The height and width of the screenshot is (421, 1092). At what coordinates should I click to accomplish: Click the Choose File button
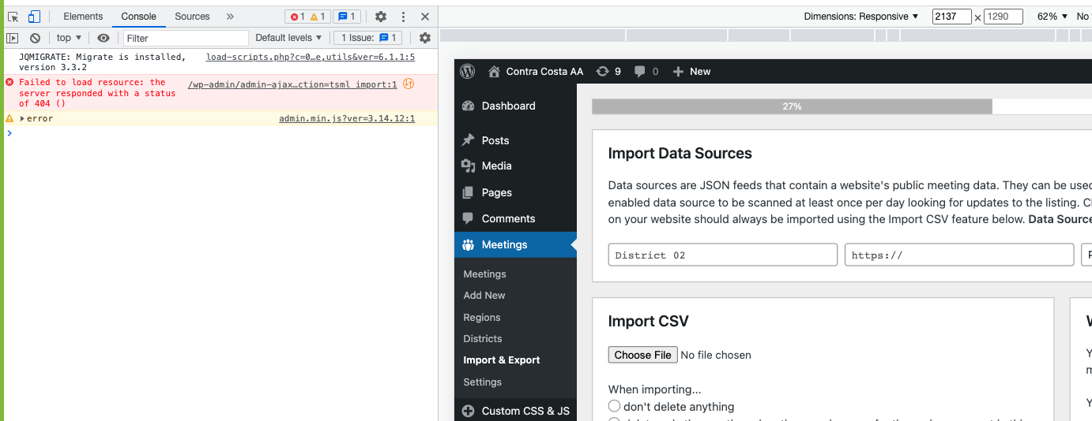[642, 355]
